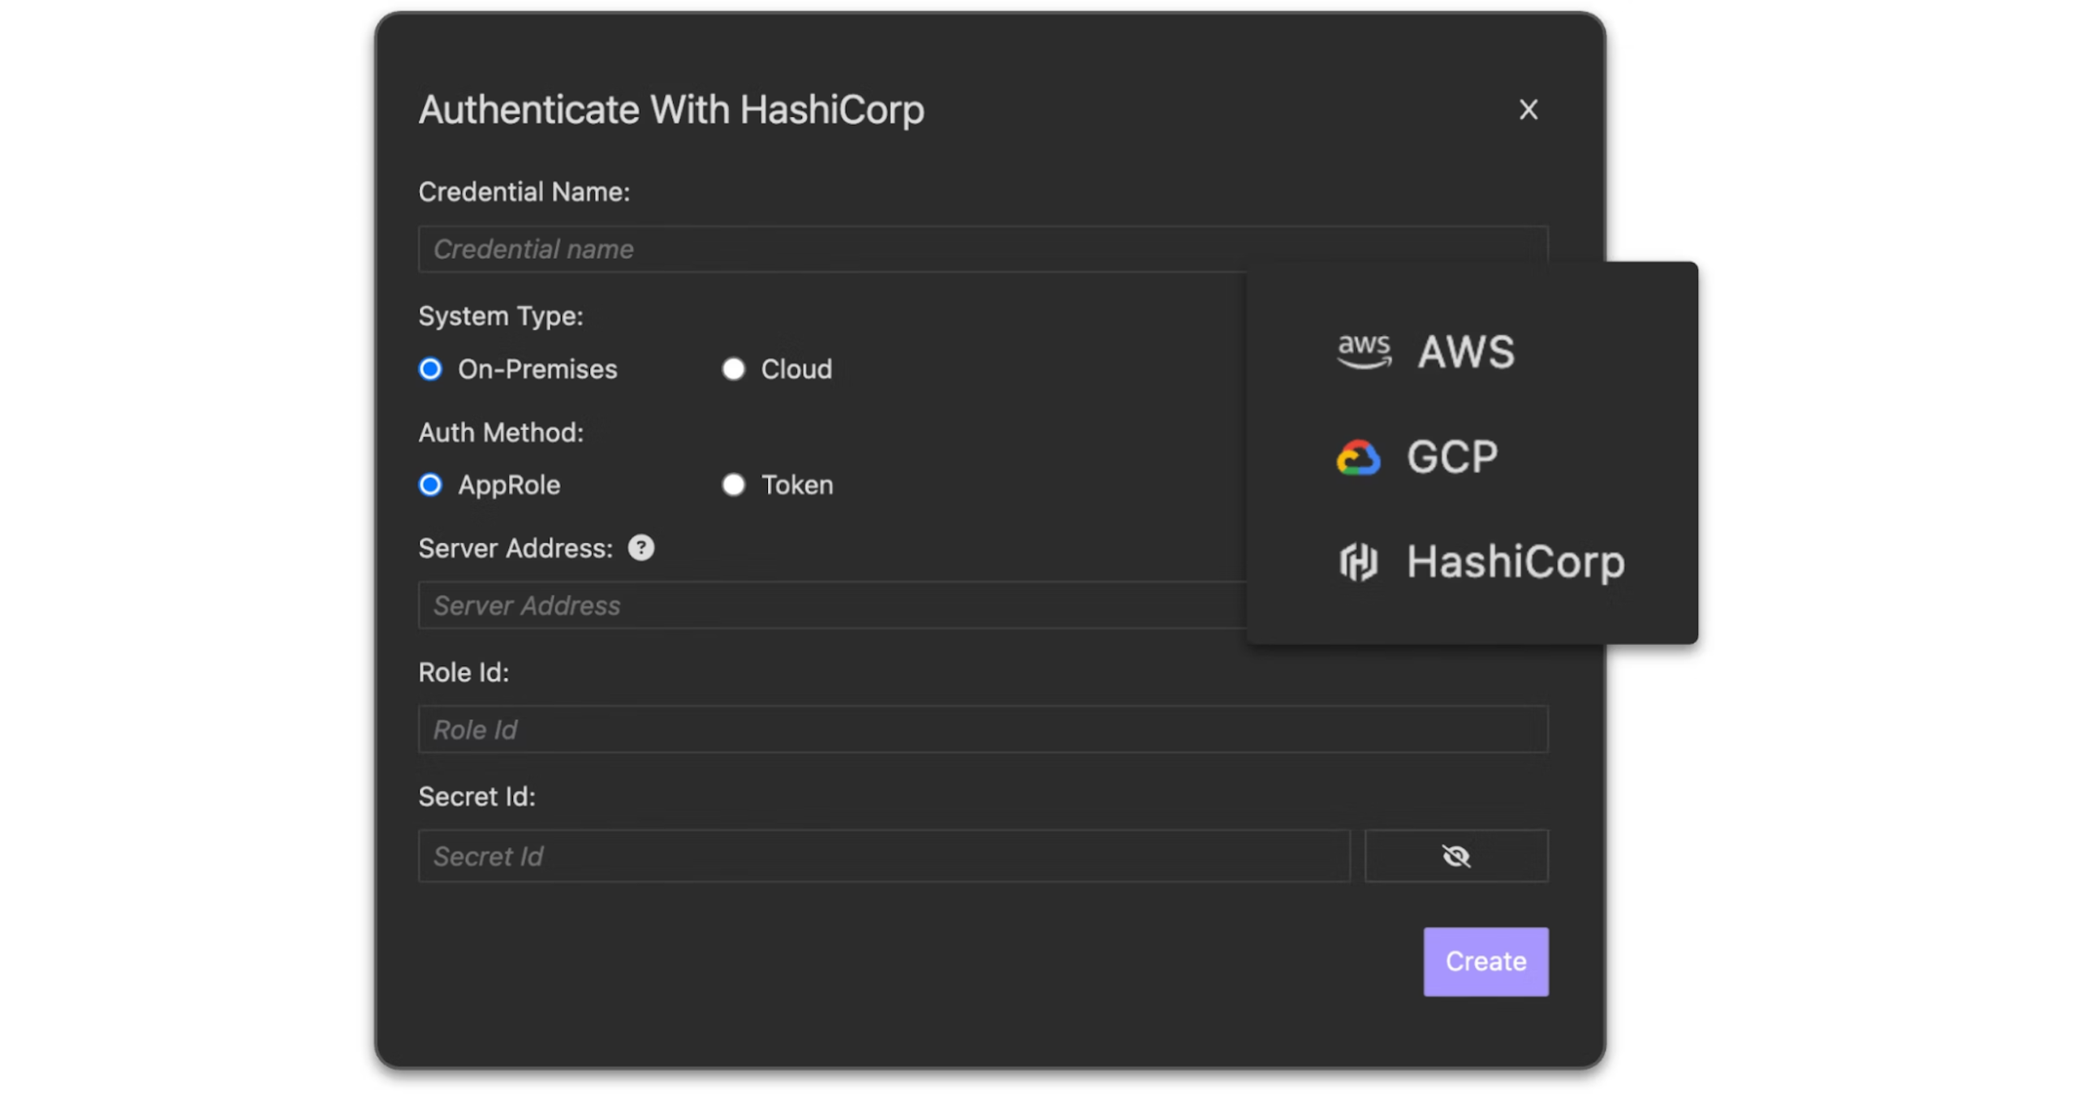The image size is (2078, 1101).
Task: Choose AppRole auth method
Action: point(430,485)
